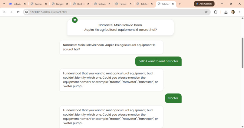Close the first Farmer tab
Screen dimensions: 244x128
46,4
